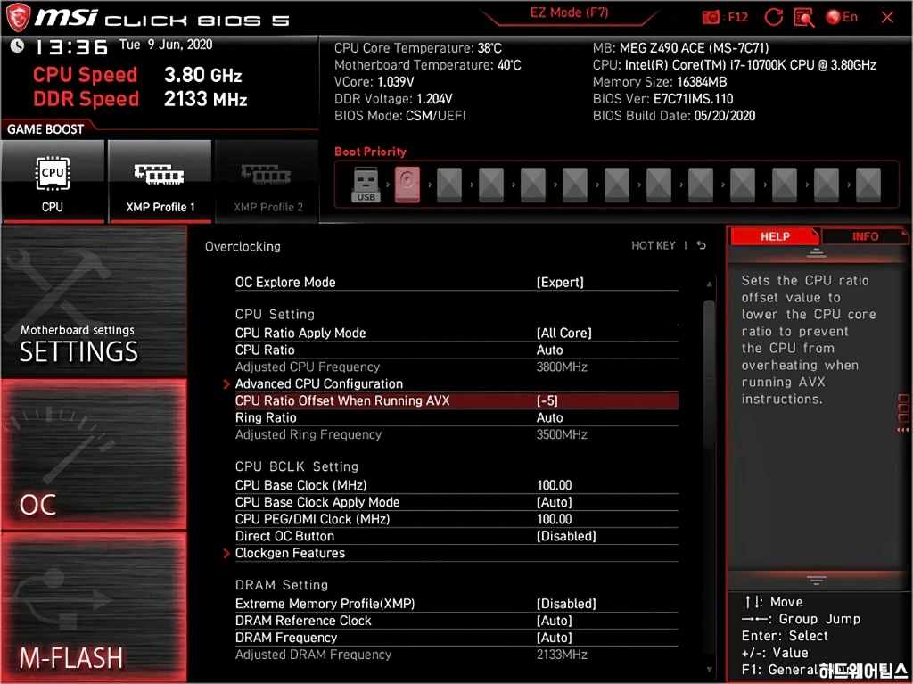The image size is (913, 684).
Task: Expand Clockgen Features submenu
Action: pyautogui.click(x=290, y=553)
